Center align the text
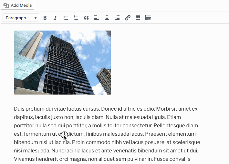The height and width of the screenshot is (164, 229). [x=107, y=18]
